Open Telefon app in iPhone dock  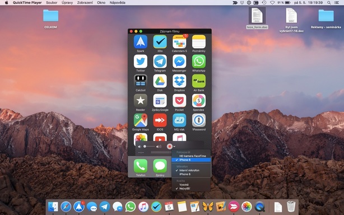(x=141, y=166)
